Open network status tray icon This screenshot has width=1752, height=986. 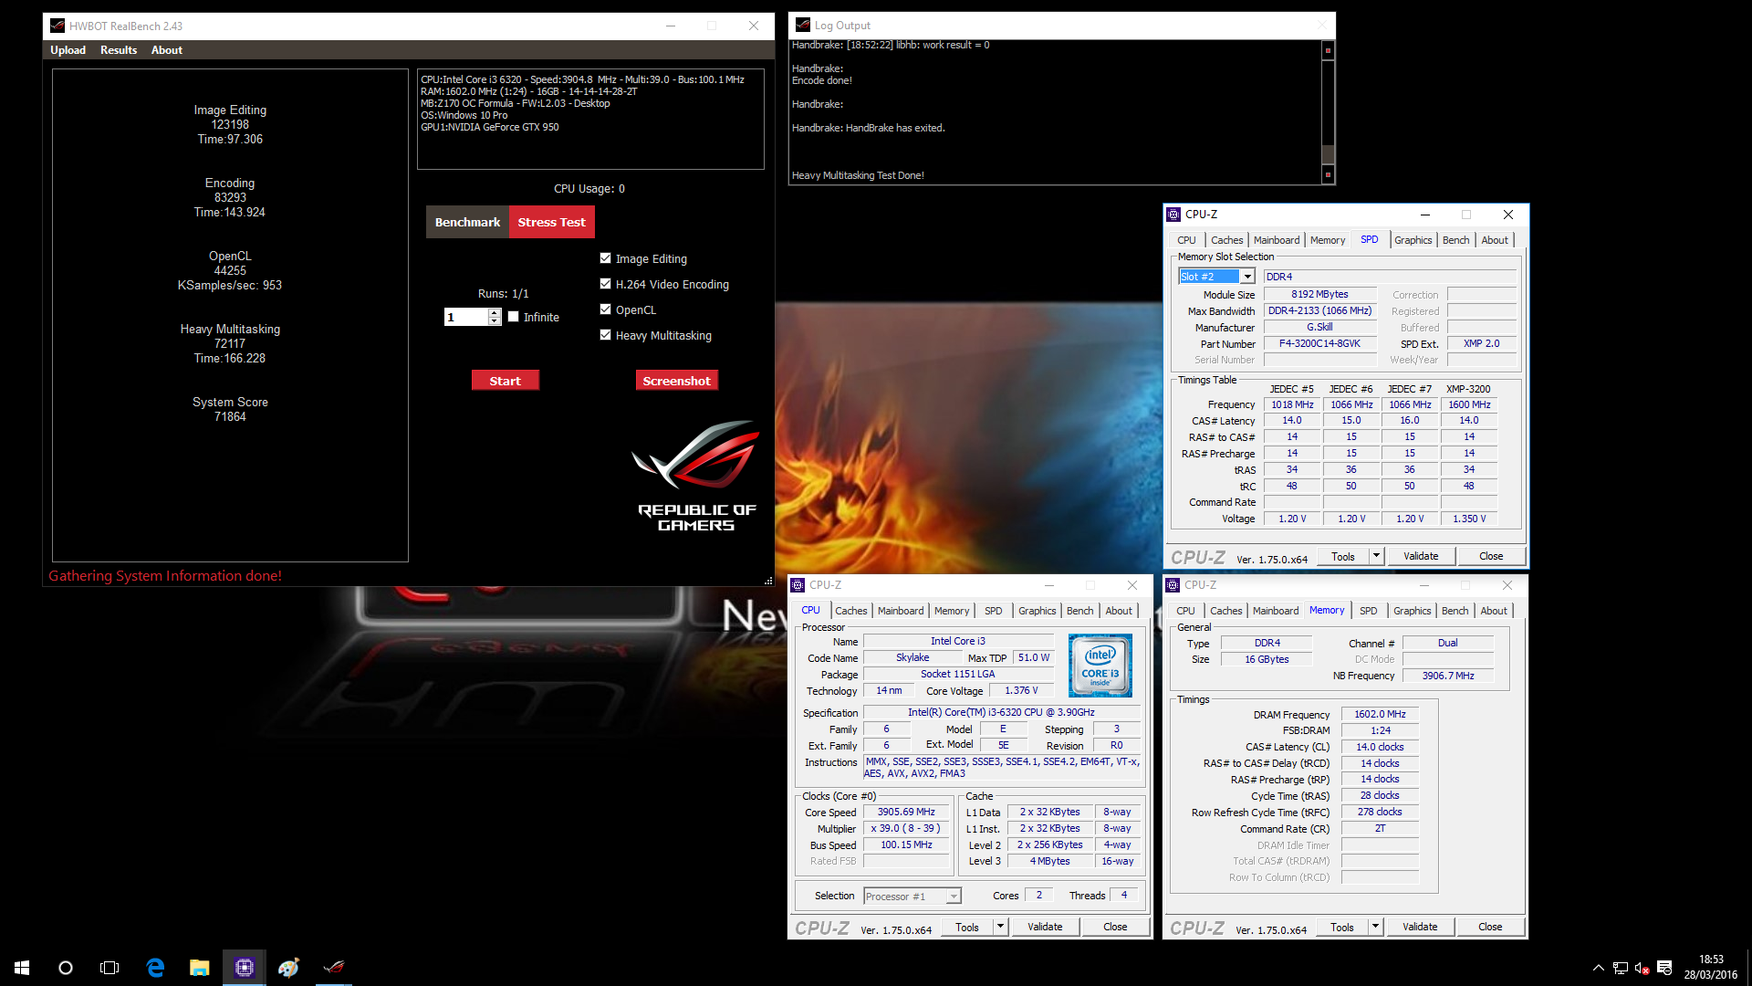[1621, 968]
